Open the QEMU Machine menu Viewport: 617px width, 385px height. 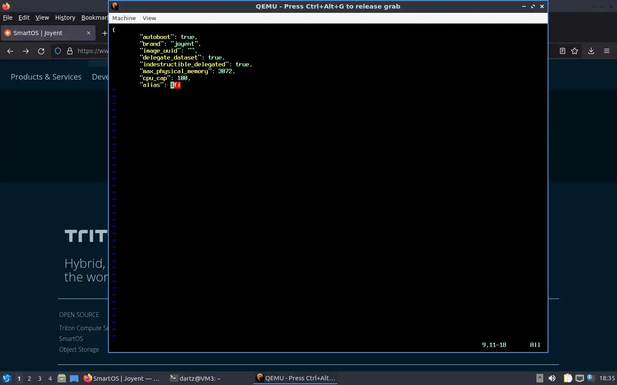click(x=124, y=18)
